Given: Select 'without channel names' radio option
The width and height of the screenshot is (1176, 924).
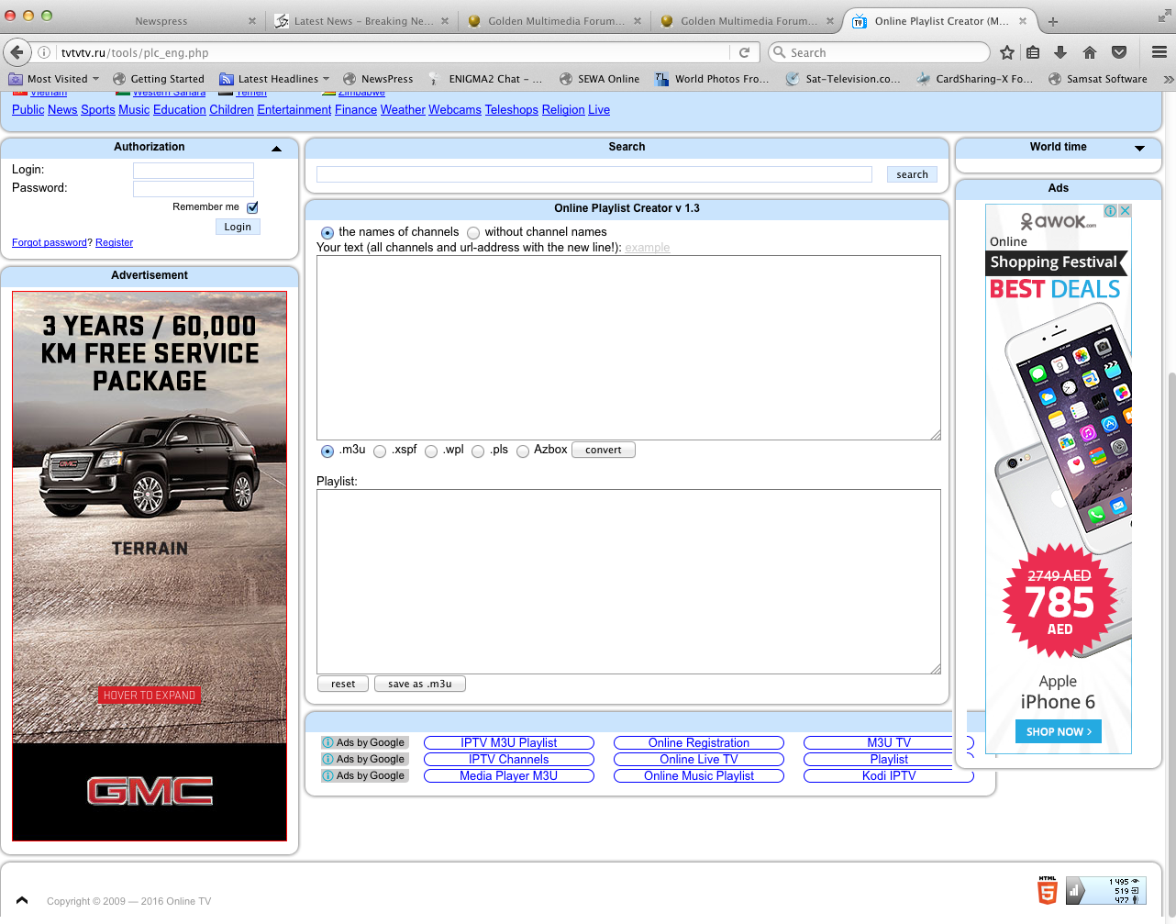Looking at the screenshot, I should [473, 233].
